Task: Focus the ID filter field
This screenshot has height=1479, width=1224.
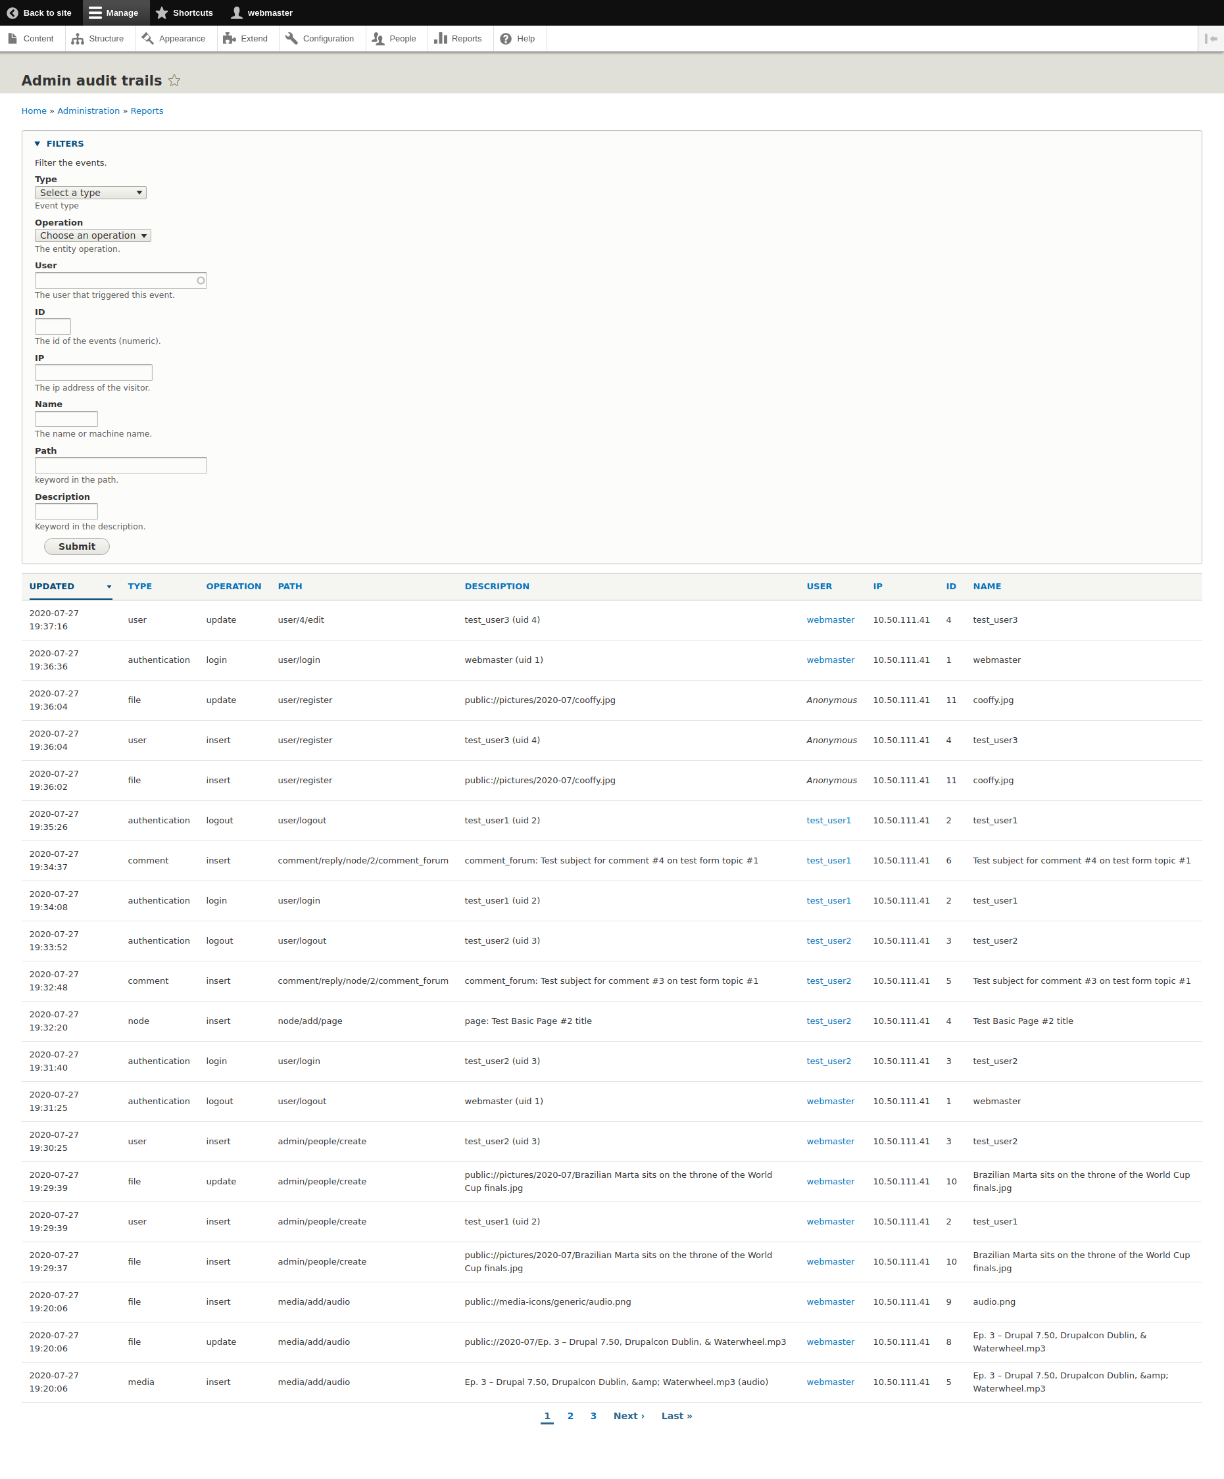Action: click(x=53, y=327)
